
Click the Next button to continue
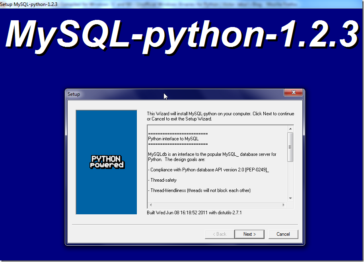click(249, 234)
